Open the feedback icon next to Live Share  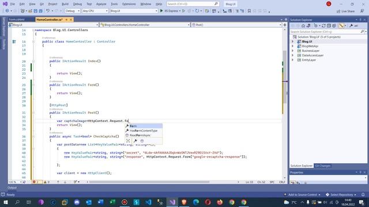click(x=362, y=11)
